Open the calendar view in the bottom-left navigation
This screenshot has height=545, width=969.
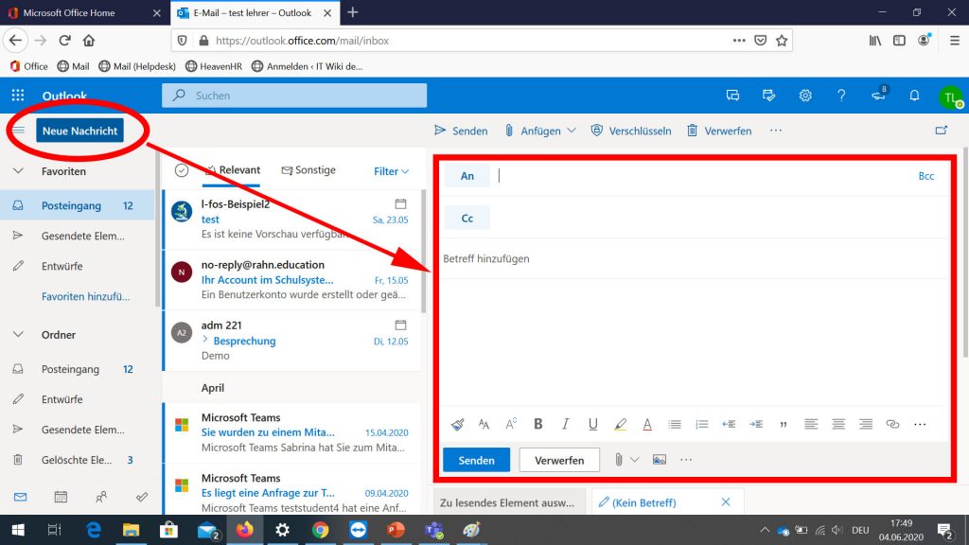[x=61, y=496]
